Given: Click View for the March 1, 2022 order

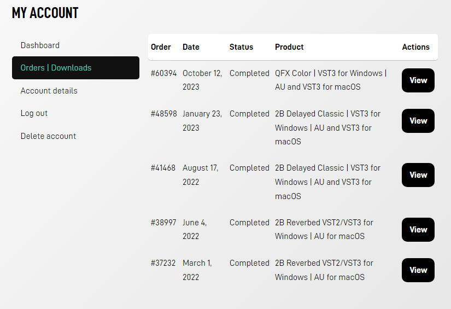Looking at the screenshot, I should pyautogui.click(x=418, y=270).
